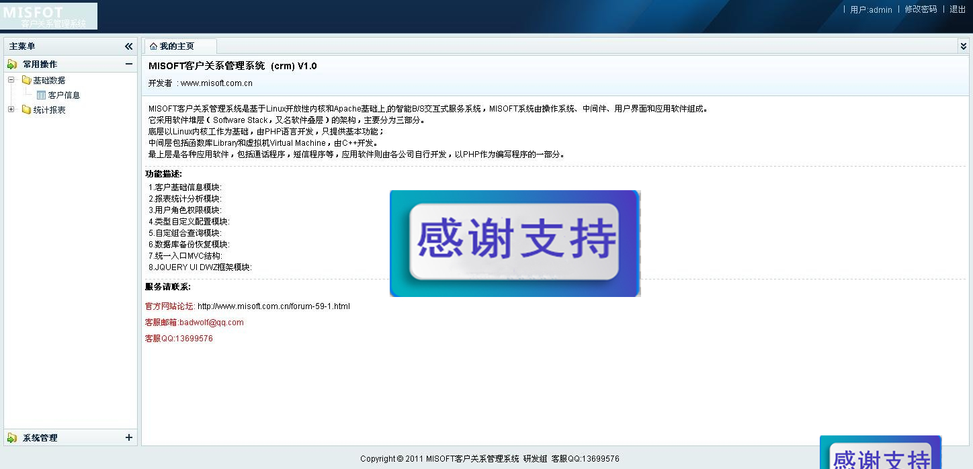Screen dimensions: 973x469
Task: Click the line 8.JQUERY UI DWZ框架模块
Action: point(200,267)
